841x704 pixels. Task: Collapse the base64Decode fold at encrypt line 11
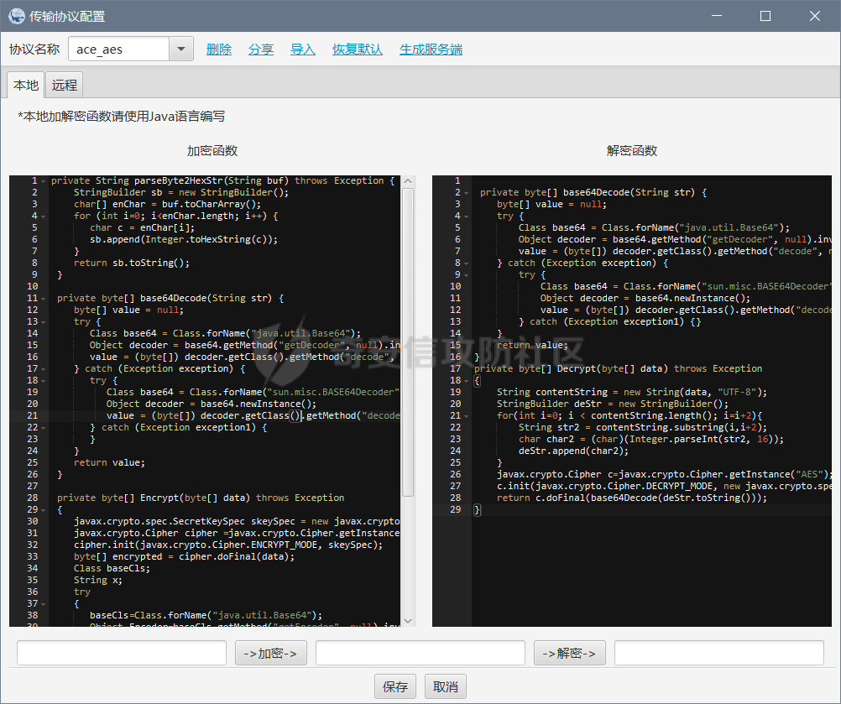pyautogui.click(x=43, y=299)
